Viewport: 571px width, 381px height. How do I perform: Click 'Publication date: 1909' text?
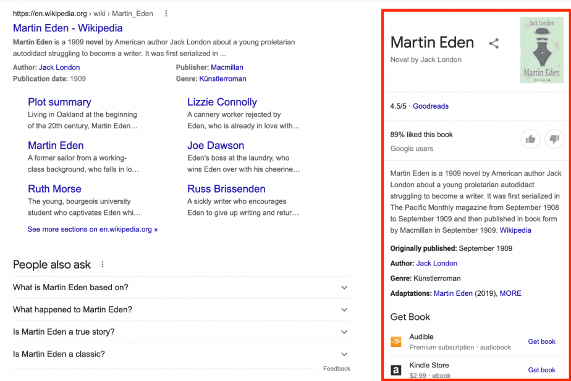pos(49,78)
